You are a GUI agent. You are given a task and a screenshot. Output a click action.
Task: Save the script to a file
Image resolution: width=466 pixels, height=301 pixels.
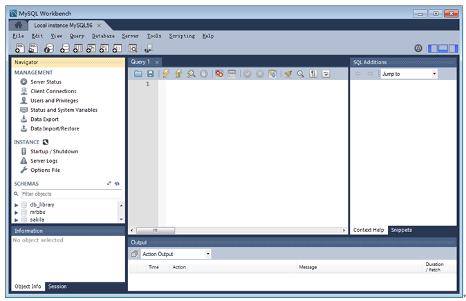pos(151,74)
